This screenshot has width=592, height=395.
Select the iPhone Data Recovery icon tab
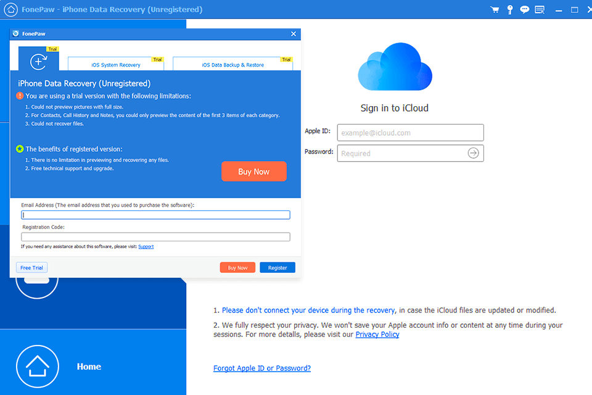39,61
